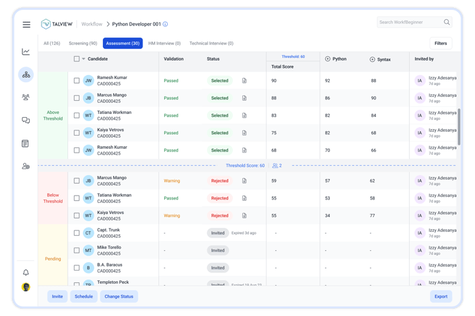Switch to the Technical Interview (0) tab
This screenshot has height=316, width=475.
(x=211, y=43)
